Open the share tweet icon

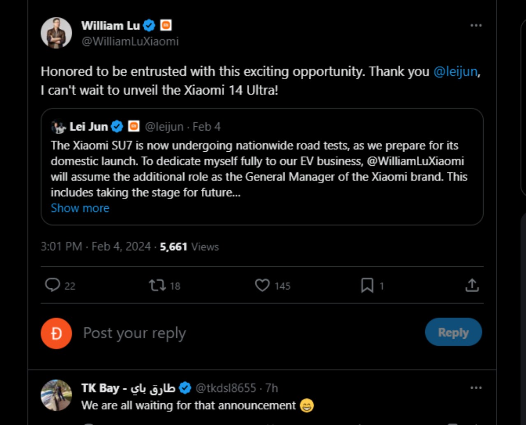[x=472, y=285]
